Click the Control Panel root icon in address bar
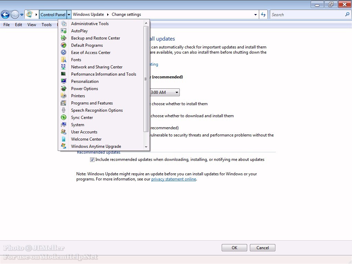This screenshot has height=264, width=352. (x=30, y=14)
